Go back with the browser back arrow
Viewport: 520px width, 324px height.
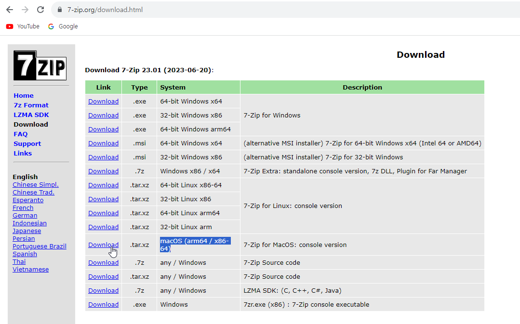(10, 10)
